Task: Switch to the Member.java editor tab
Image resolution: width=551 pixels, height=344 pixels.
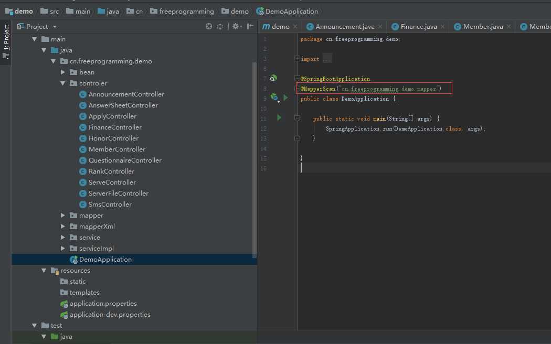Action: pyautogui.click(x=482, y=27)
